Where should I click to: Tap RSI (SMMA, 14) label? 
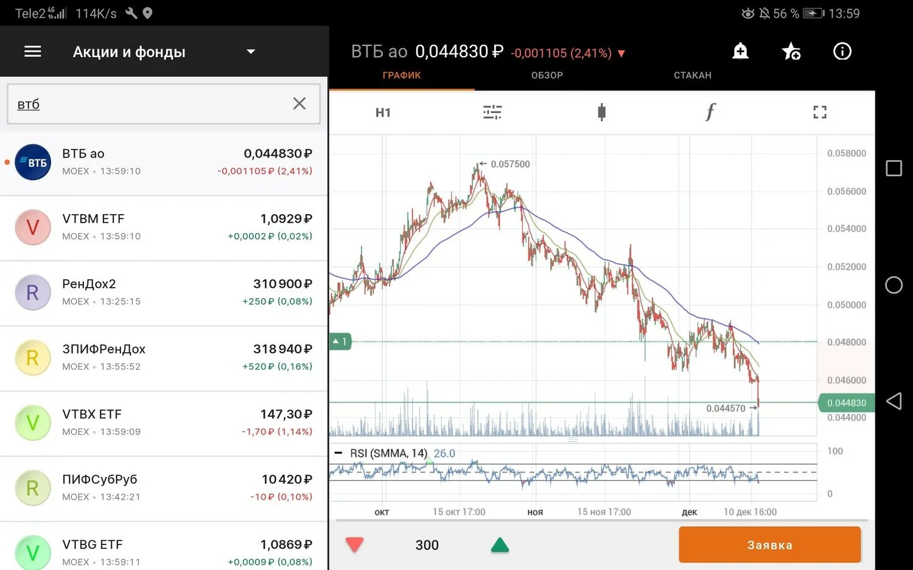click(x=388, y=453)
